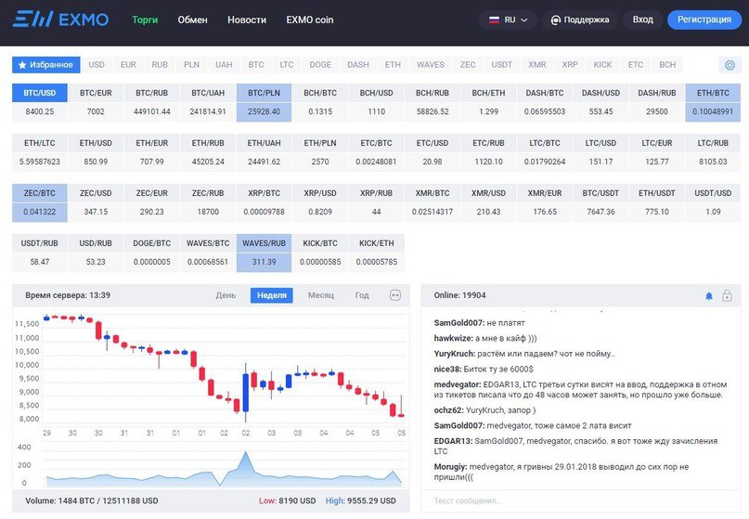Open Новости menu item
This screenshot has height=519, width=749.
coord(247,19)
